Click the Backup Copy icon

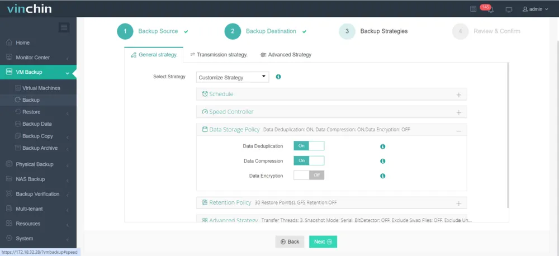(x=18, y=136)
